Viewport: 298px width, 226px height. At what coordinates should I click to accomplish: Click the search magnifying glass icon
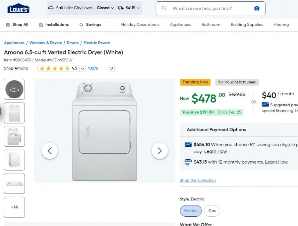coord(164,8)
